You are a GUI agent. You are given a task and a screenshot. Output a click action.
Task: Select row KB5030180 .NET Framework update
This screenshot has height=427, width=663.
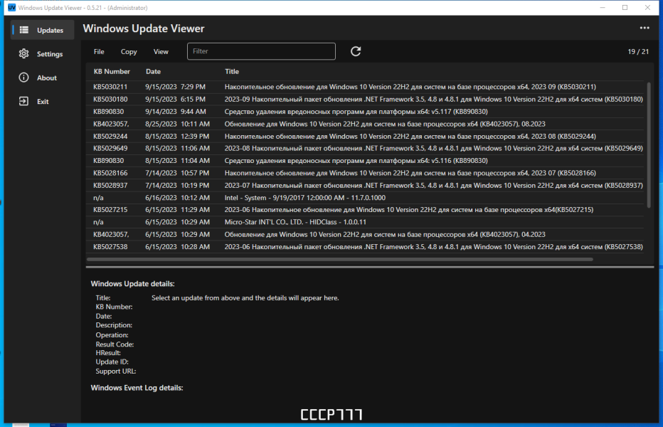click(366, 99)
